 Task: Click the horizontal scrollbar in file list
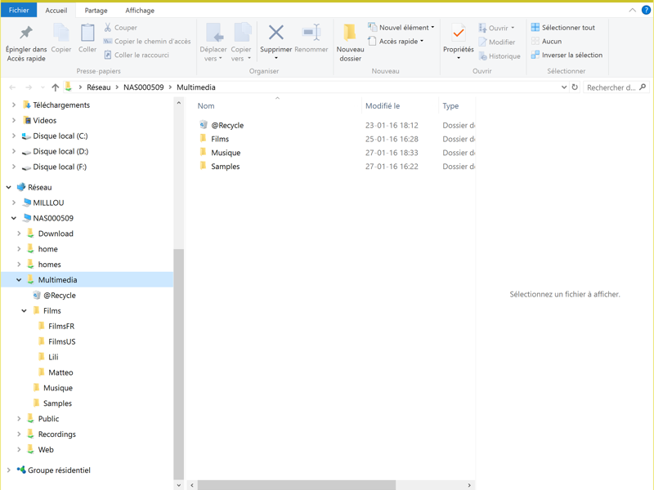(296, 485)
